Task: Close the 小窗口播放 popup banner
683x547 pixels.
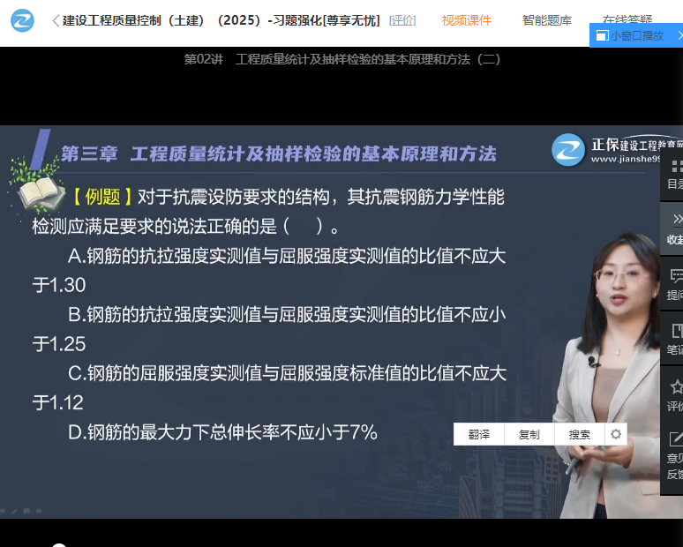Action: click(x=679, y=35)
